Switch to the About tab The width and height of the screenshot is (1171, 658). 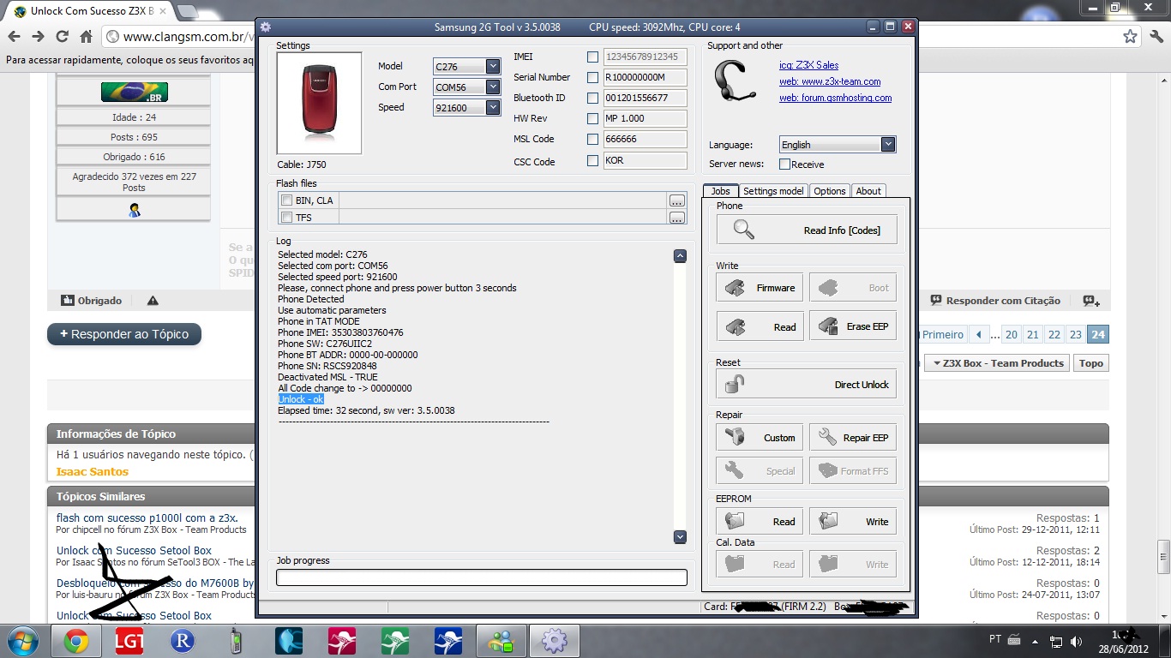(868, 191)
